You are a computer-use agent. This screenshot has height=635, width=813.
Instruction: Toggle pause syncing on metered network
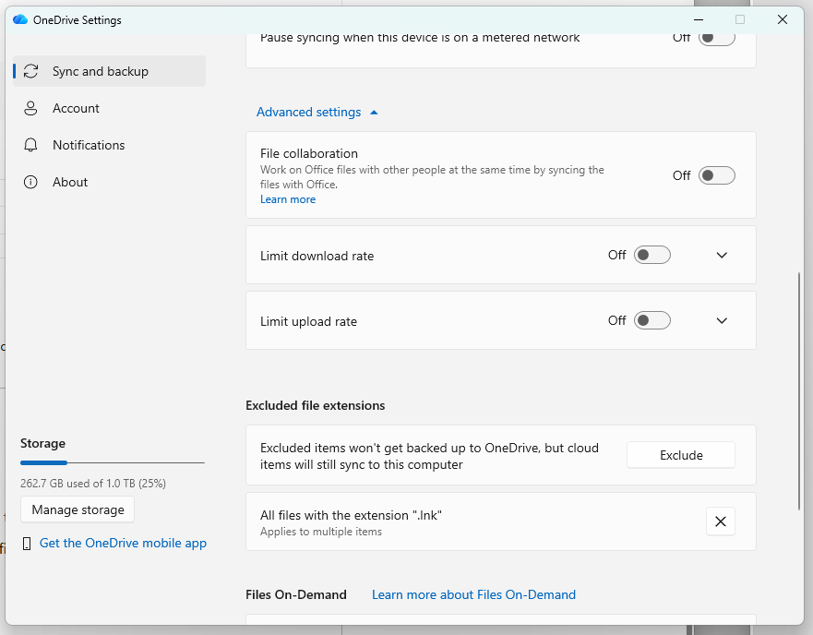(x=716, y=37)
